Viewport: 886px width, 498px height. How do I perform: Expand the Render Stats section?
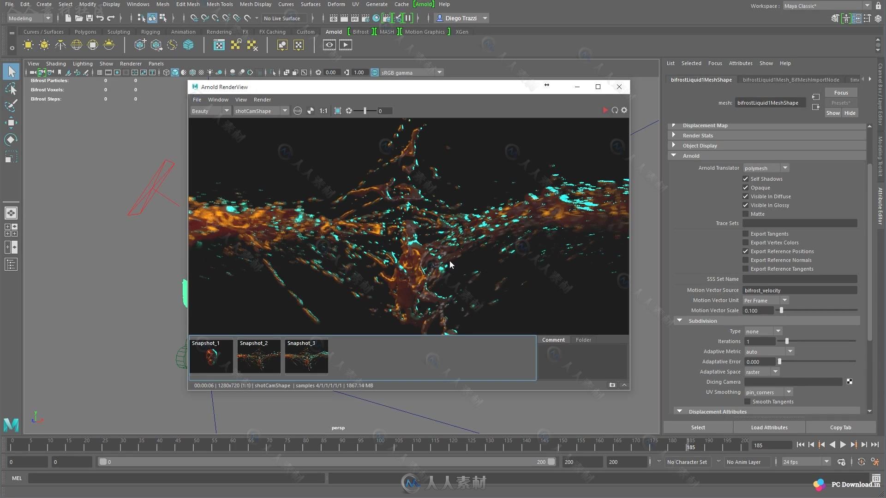coord(766,136)
